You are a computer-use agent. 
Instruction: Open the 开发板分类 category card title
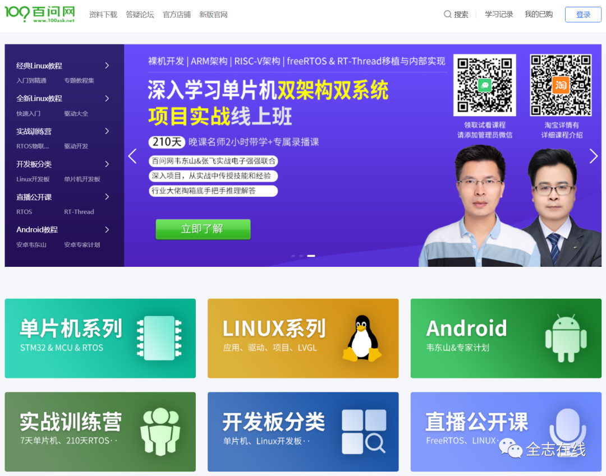point(274,422)
